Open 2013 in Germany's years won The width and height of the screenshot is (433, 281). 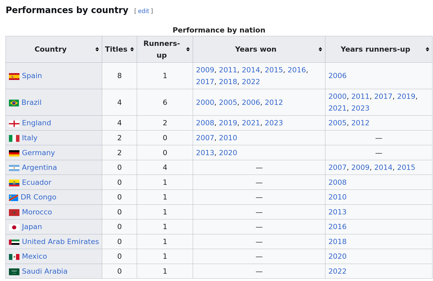coord(205,153)
